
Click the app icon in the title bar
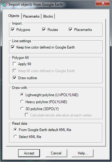[x=5, y=5]
